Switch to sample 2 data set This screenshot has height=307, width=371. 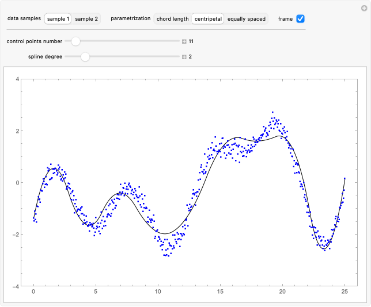86,19
